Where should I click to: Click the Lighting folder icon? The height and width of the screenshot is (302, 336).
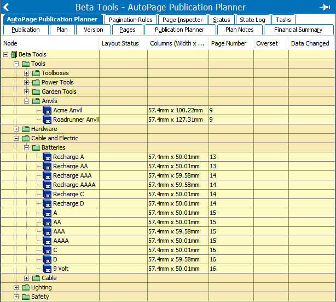pyautogui.click(x=26, y=287)
